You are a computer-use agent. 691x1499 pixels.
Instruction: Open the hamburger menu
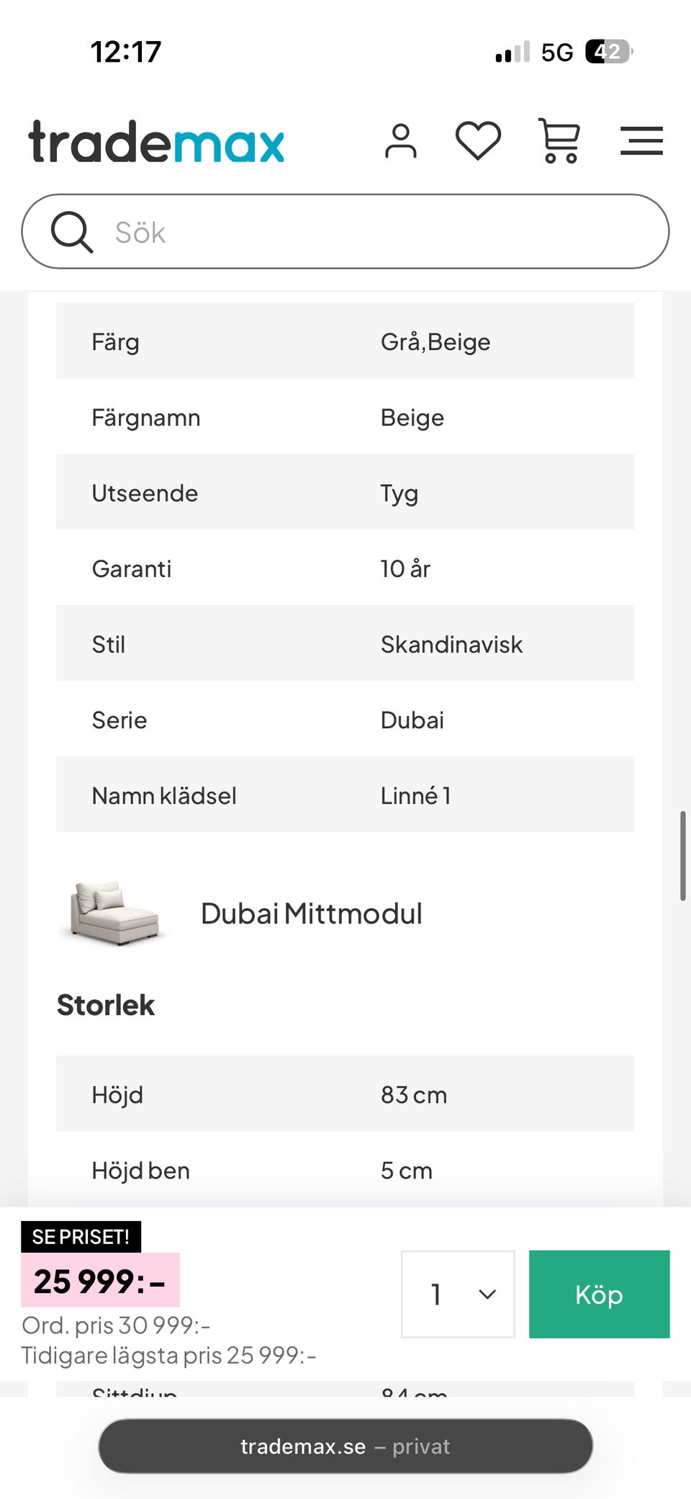[641, 140]
